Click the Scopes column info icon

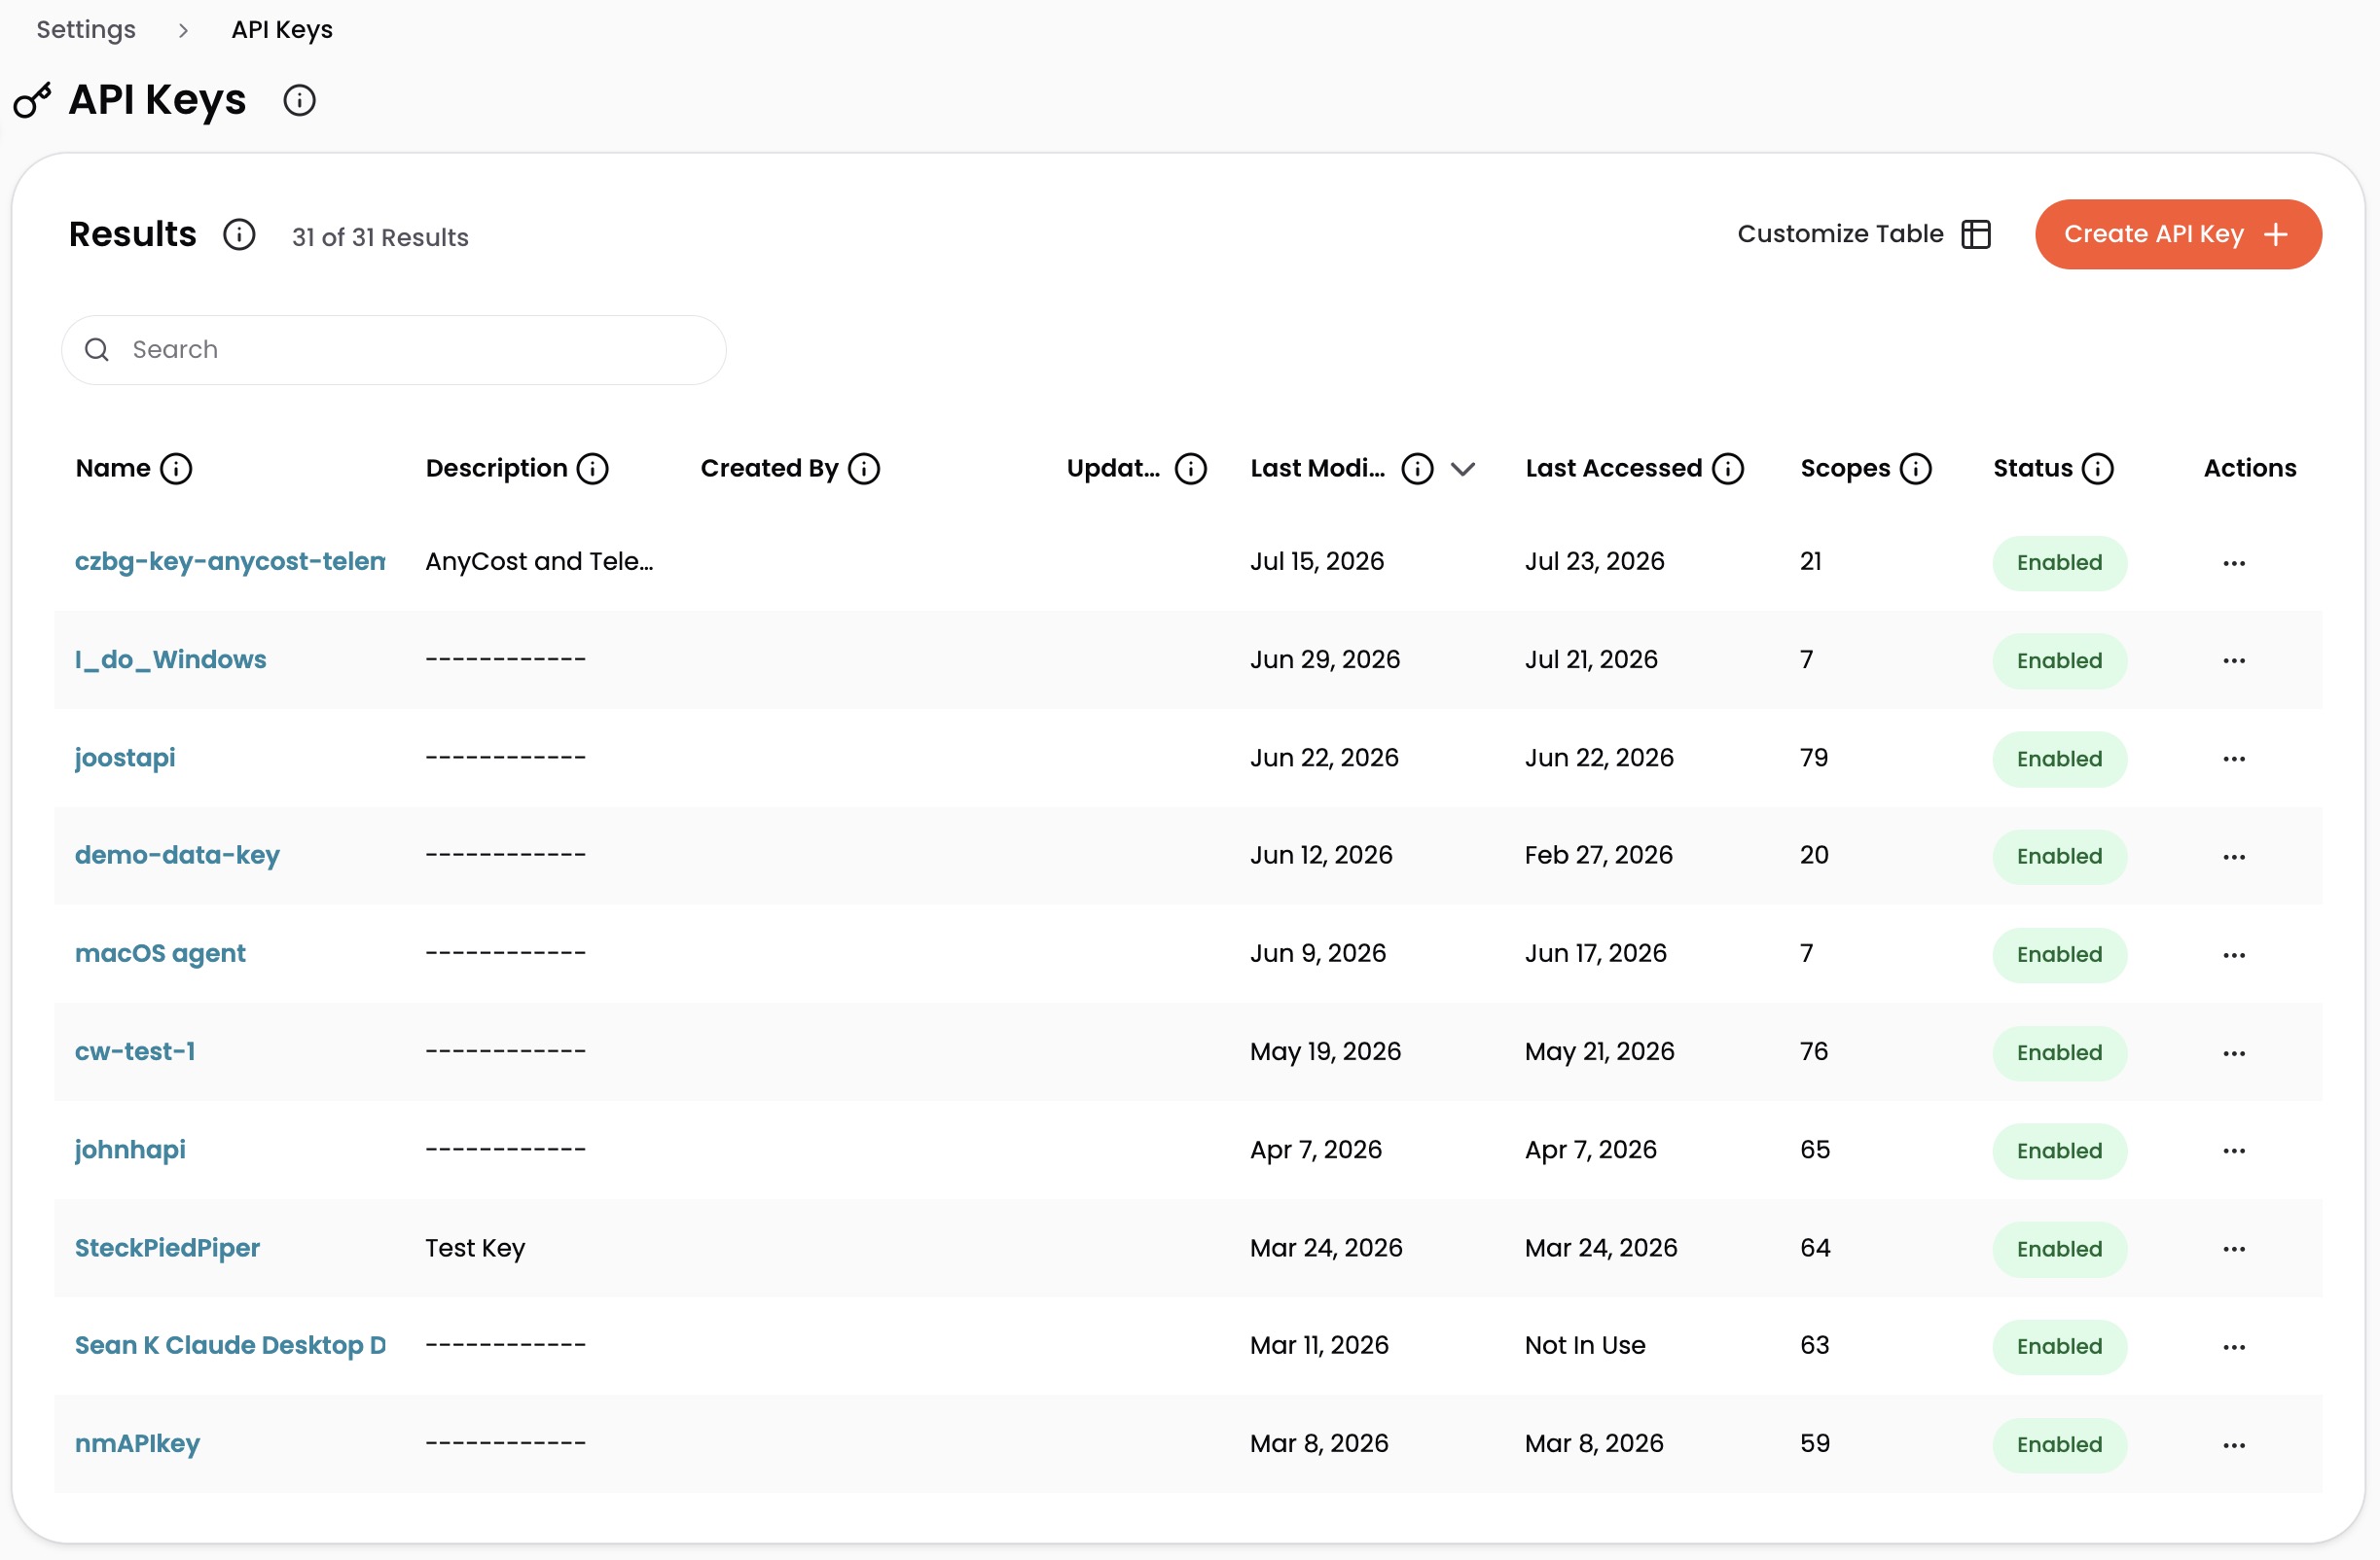(1916, 469)
